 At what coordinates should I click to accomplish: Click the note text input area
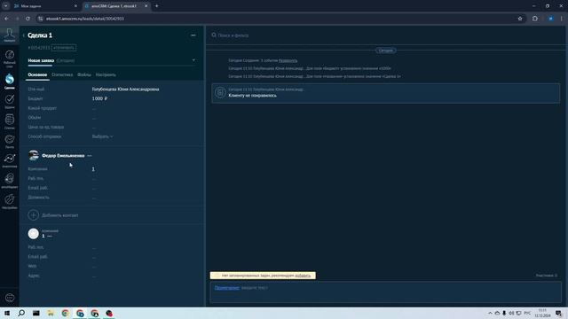click(x=385, y=292)
